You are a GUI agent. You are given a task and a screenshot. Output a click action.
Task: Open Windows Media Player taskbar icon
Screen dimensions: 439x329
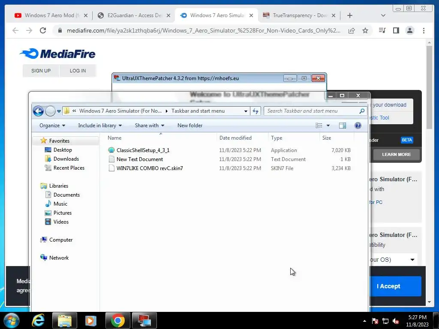click(90, 320)
